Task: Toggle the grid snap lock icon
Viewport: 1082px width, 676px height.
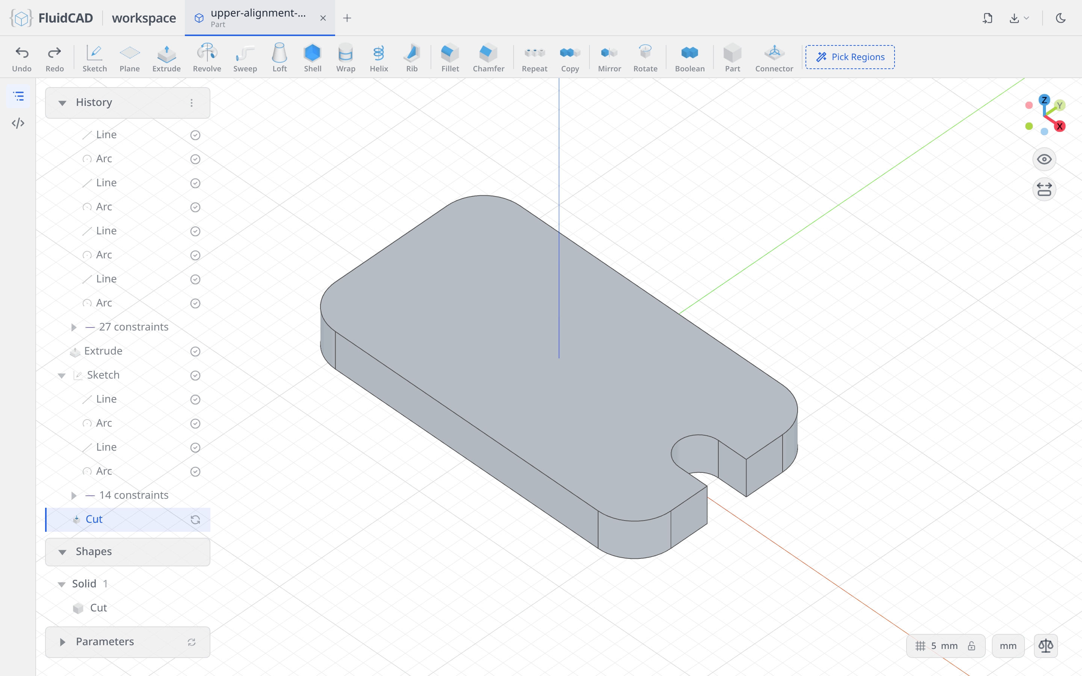Action: click(x=971, y=646)
